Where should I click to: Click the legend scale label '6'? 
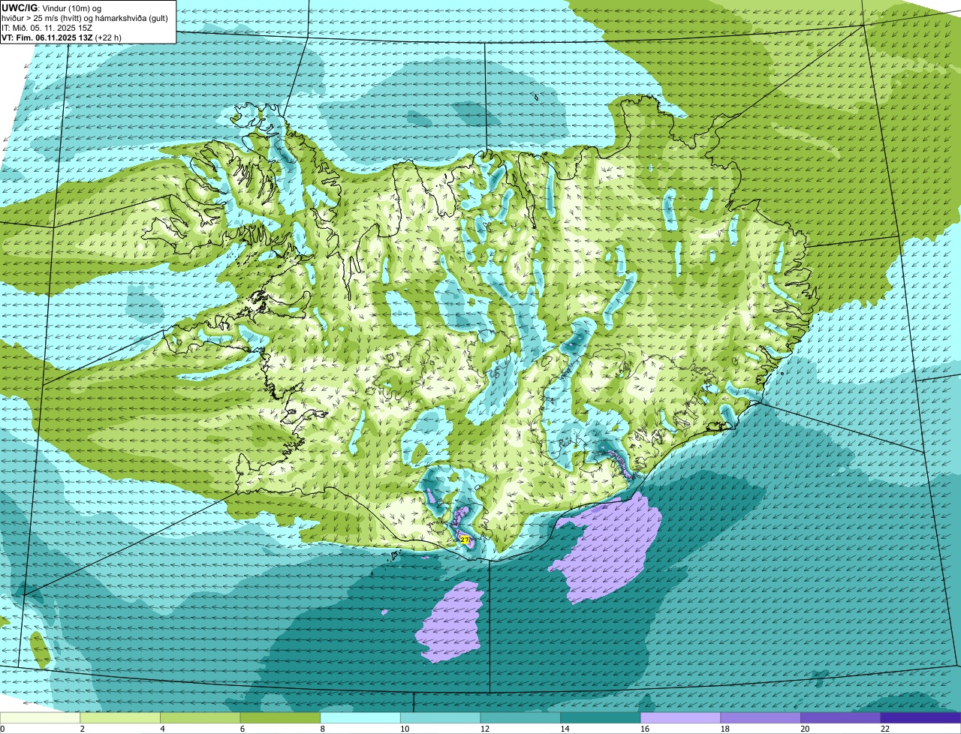click(243, 729)
